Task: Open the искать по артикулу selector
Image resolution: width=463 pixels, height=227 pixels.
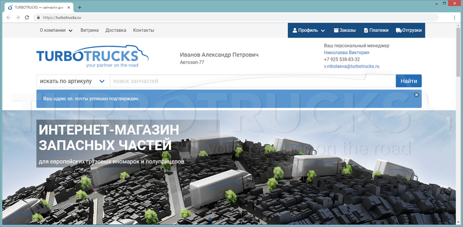Action: pyautogui.click(x=73, y=81)
